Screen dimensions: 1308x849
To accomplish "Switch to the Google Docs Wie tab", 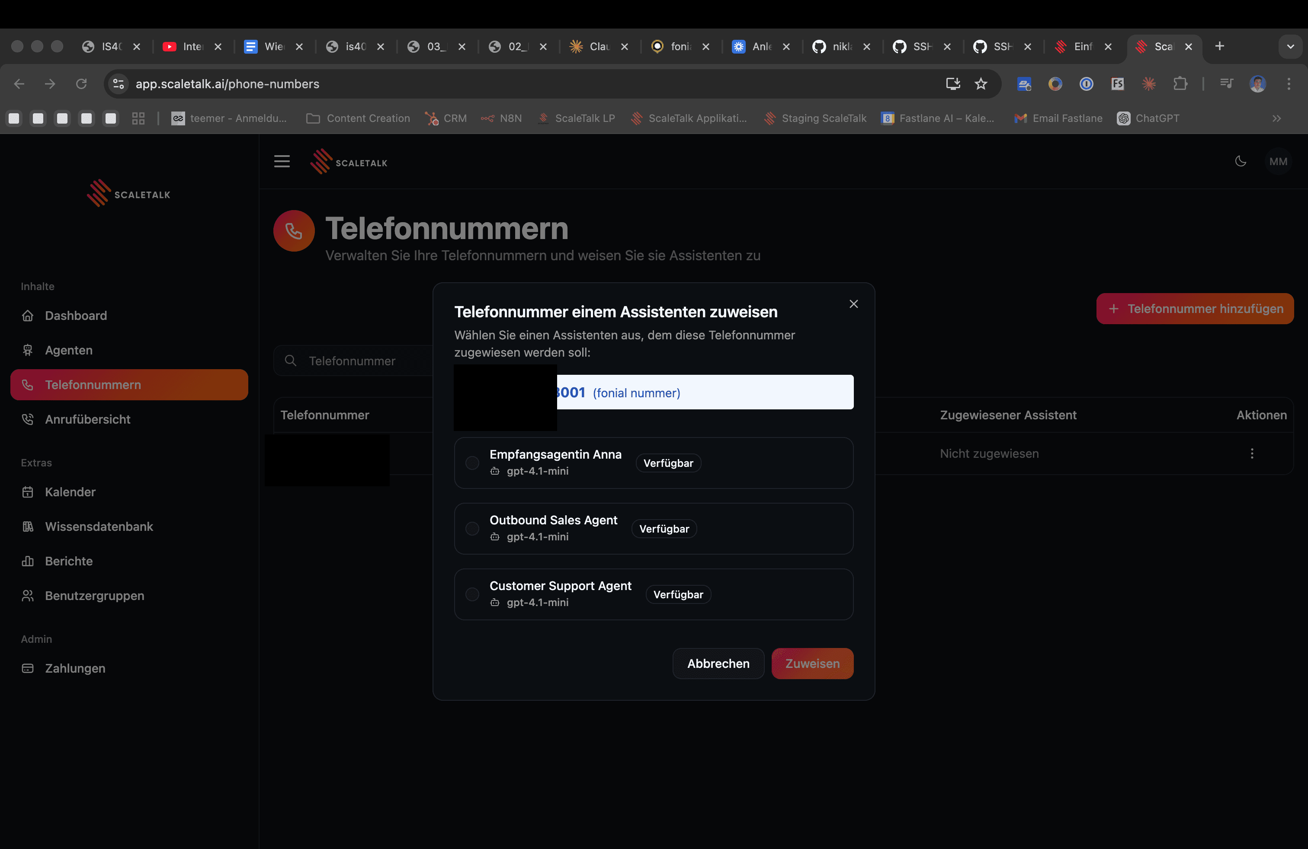I will pyautogui.click(x=272, y=47).
